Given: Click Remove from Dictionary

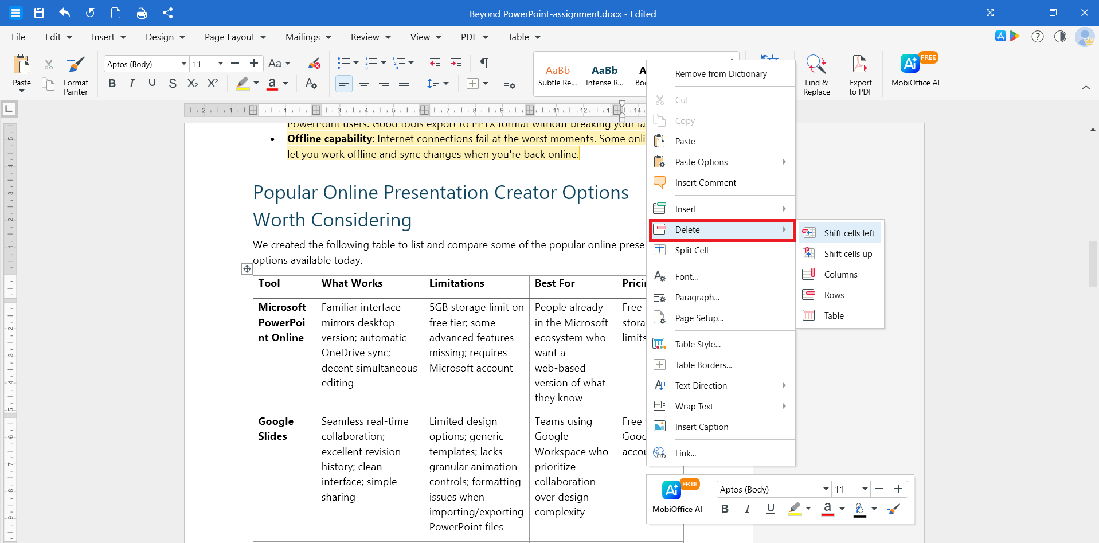Looking at the screenshot, I should point(721,73).
